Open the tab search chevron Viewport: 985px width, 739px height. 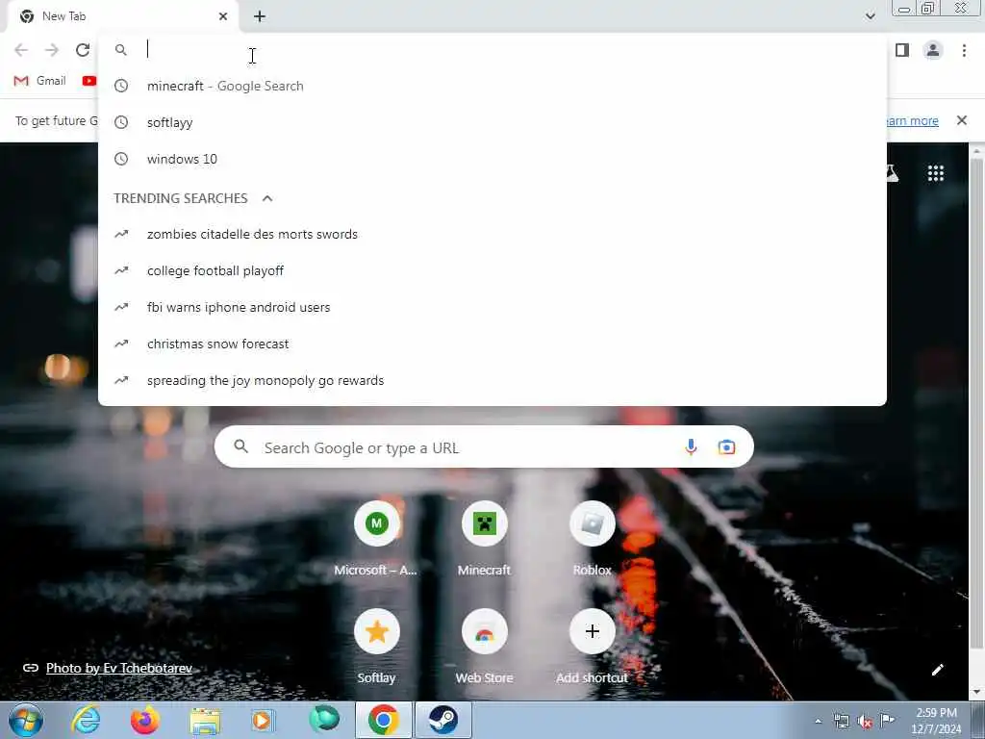[x=870, y=16]
